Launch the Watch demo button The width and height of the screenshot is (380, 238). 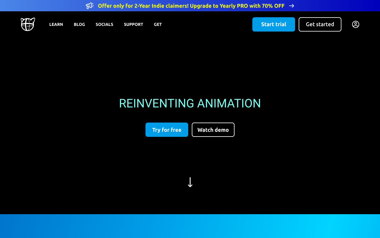point(213,130)
